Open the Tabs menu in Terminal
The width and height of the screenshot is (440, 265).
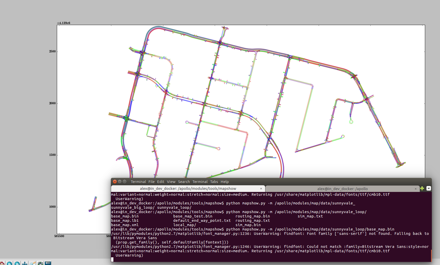coord(214,182)
